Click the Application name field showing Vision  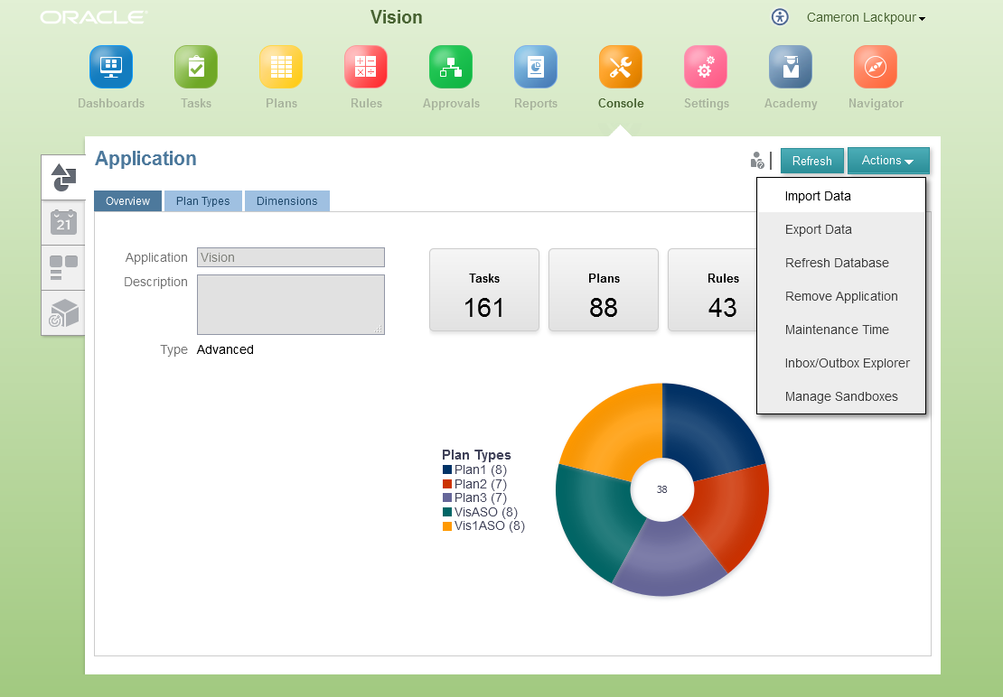pyautogui.click(x=290, y=257)
